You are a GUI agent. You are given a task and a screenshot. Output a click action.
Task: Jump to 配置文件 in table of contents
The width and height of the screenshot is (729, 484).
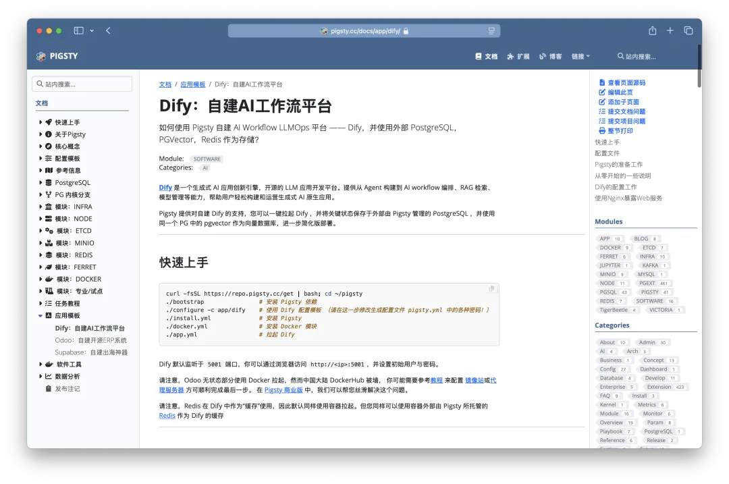pos(607,153)
